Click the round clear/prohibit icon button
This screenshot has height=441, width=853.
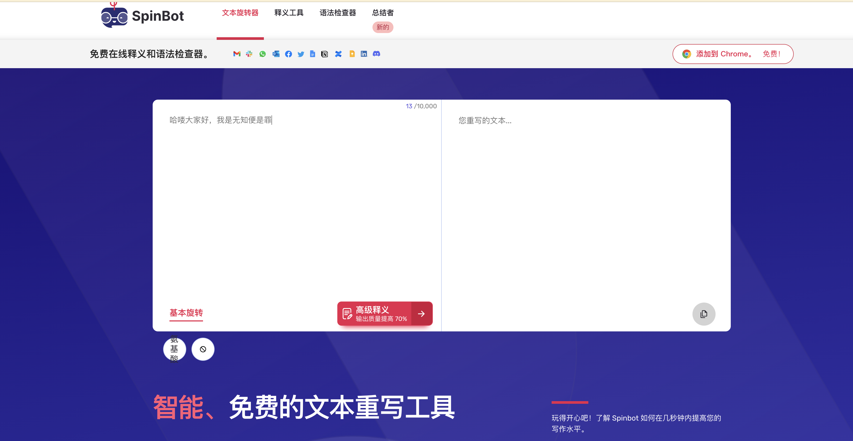click(203, 349)
